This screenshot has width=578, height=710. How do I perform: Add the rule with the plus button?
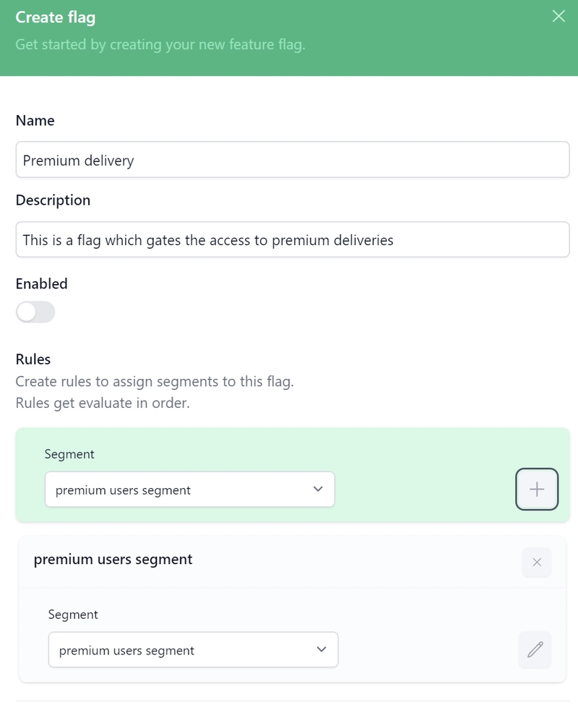[537, 489]
